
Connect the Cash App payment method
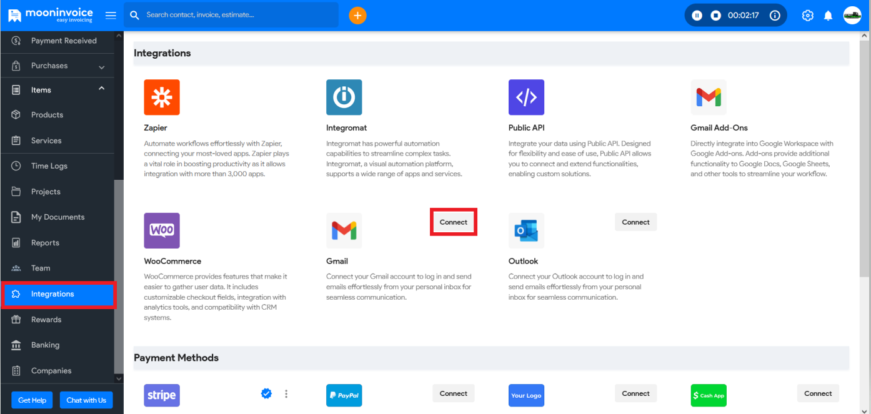click(x=818, y=393)
